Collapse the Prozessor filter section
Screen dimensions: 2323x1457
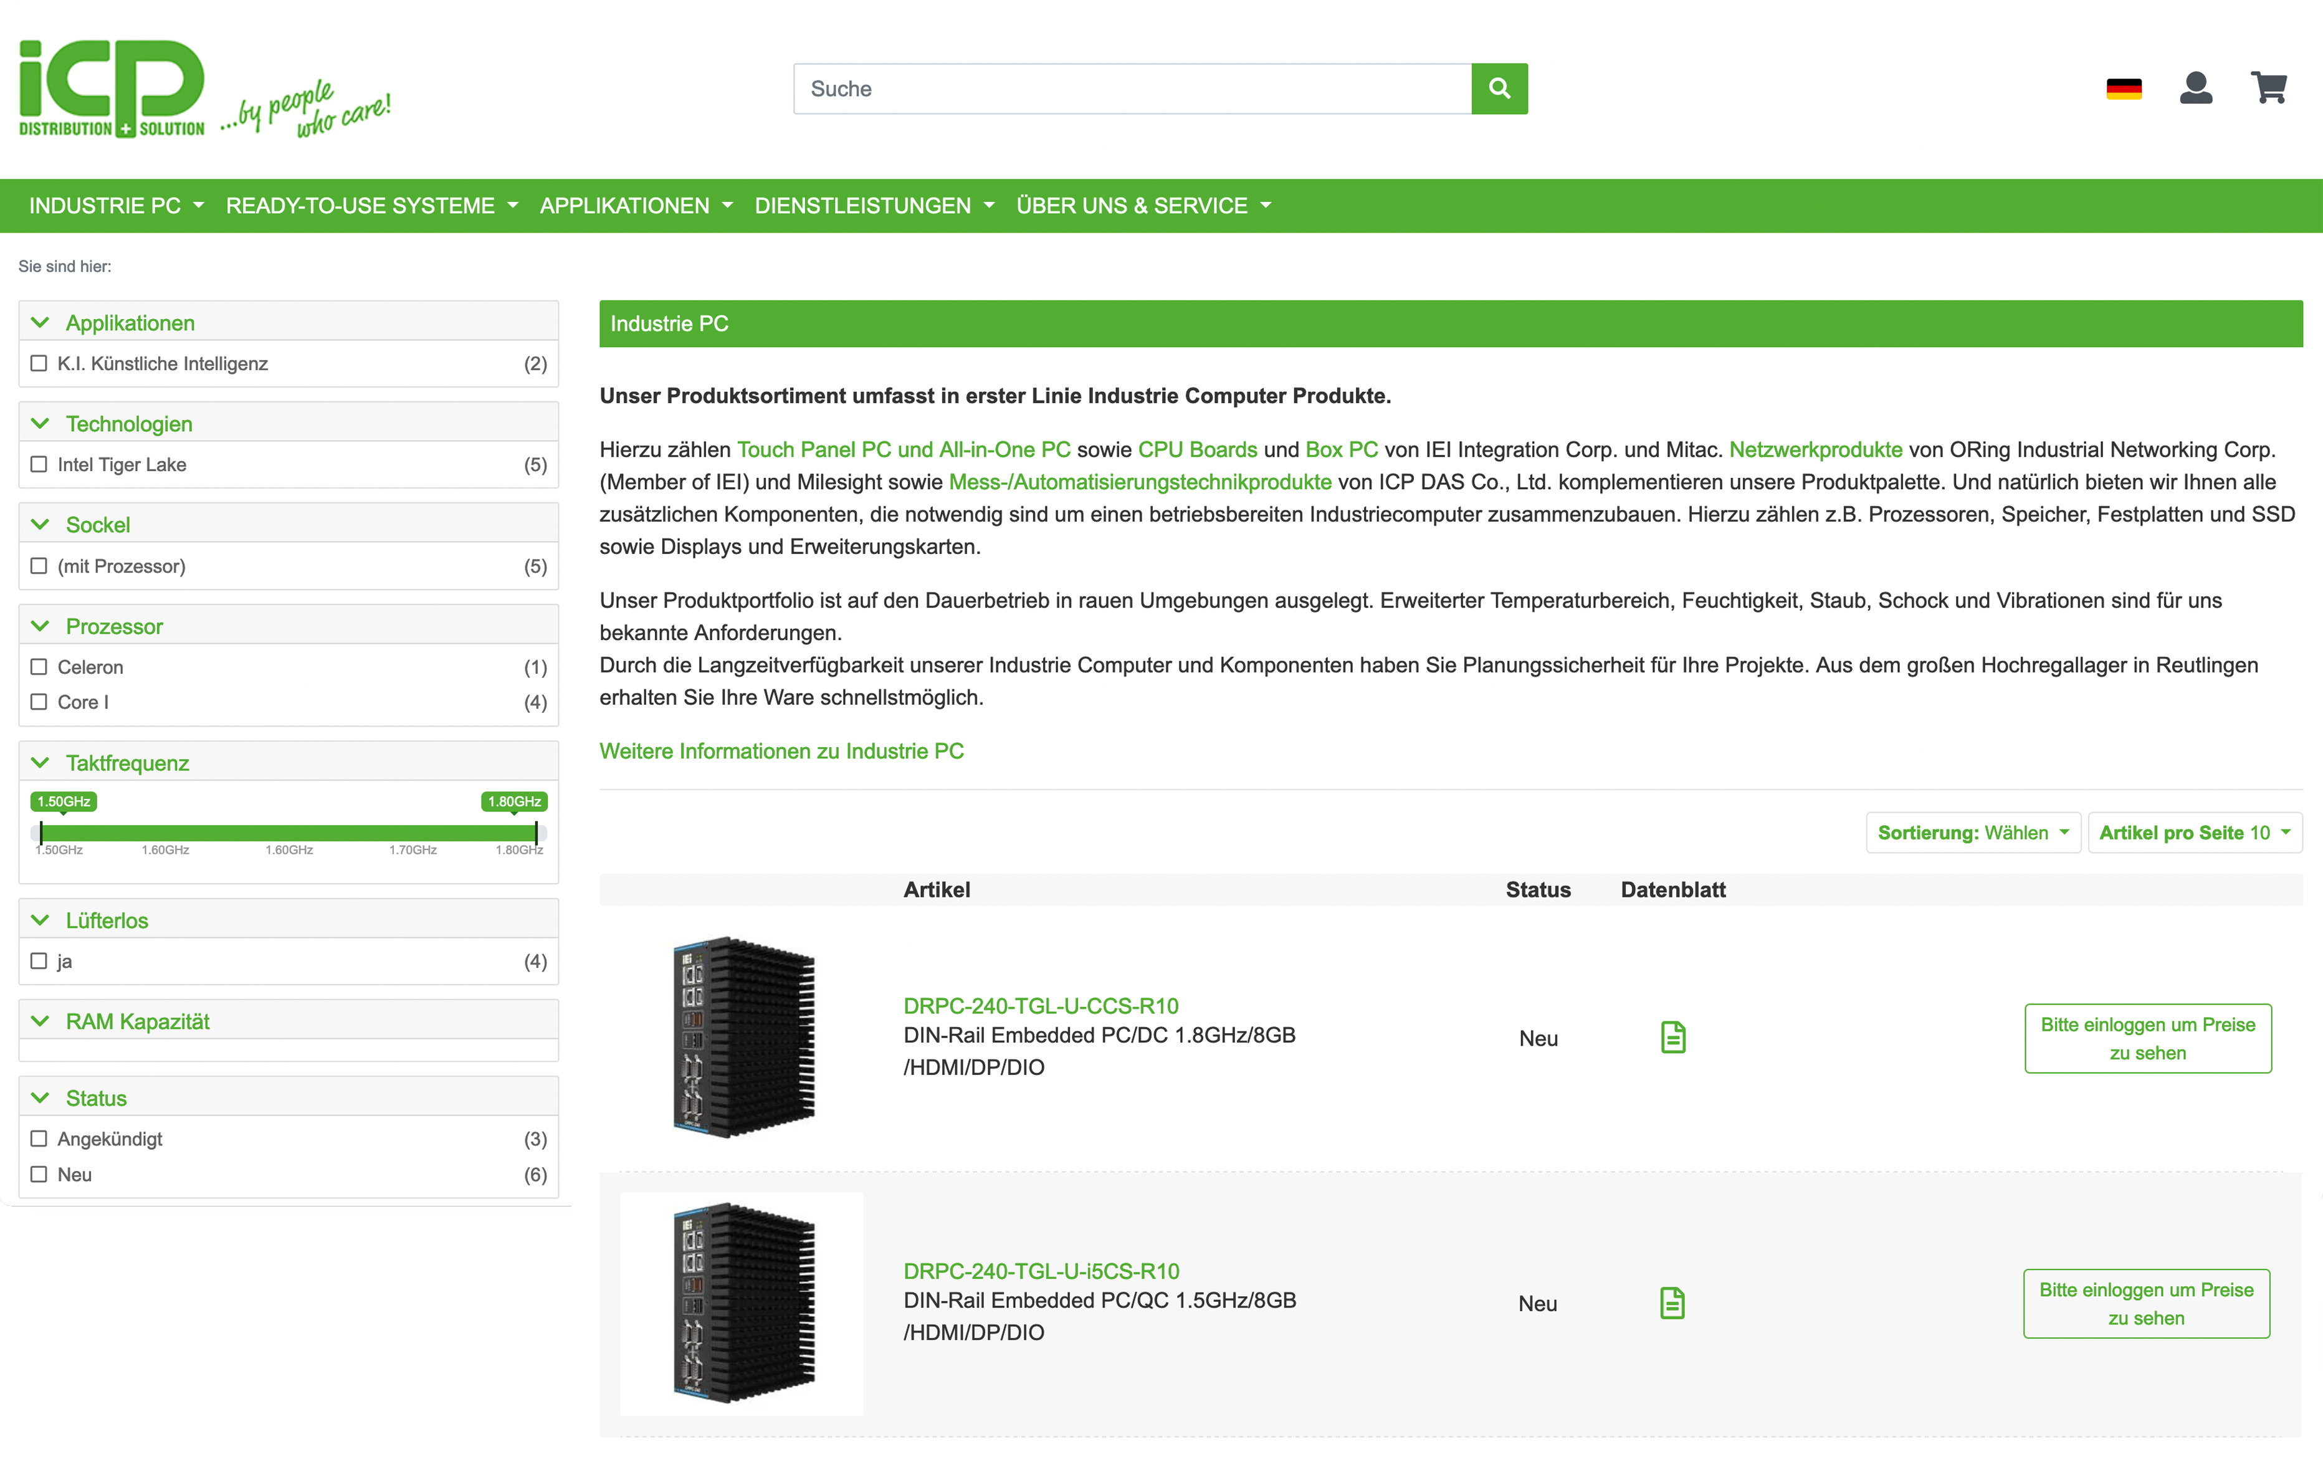[288, 626]
